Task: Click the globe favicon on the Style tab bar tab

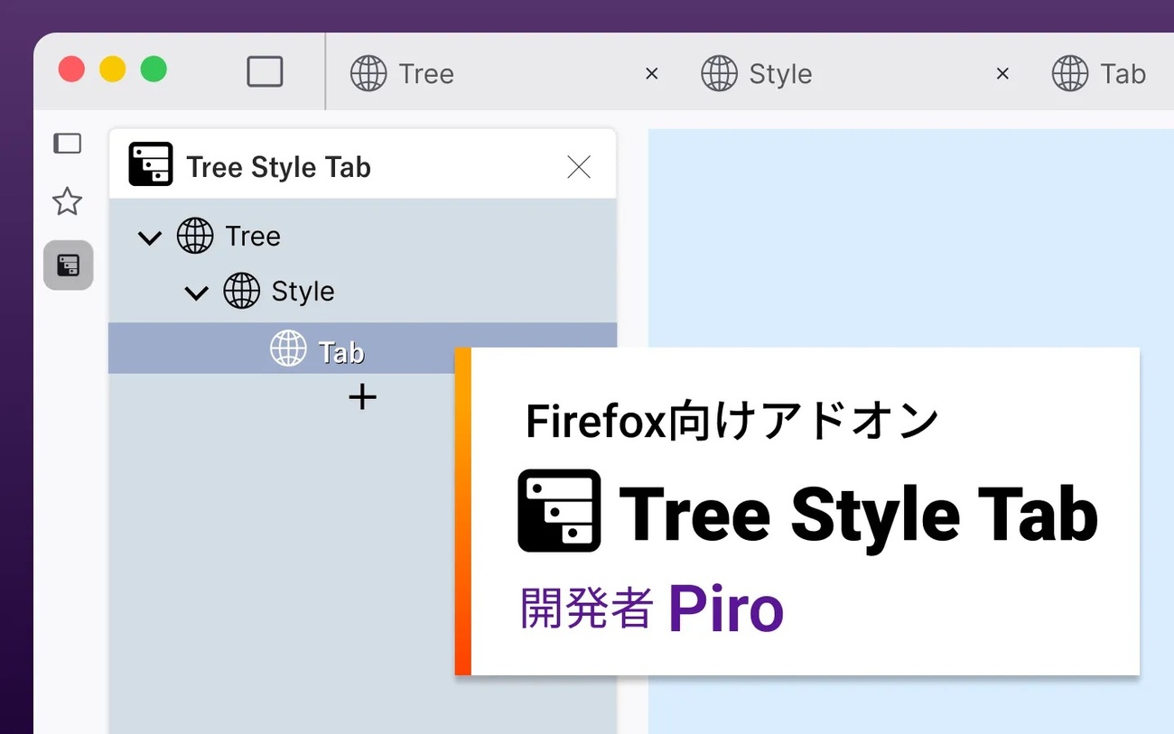Action: click(x=719, y=73)
